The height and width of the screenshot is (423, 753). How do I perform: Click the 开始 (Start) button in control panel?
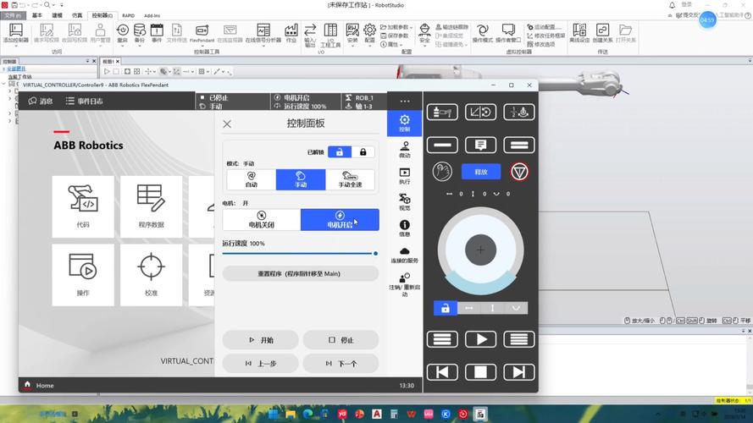260,340
